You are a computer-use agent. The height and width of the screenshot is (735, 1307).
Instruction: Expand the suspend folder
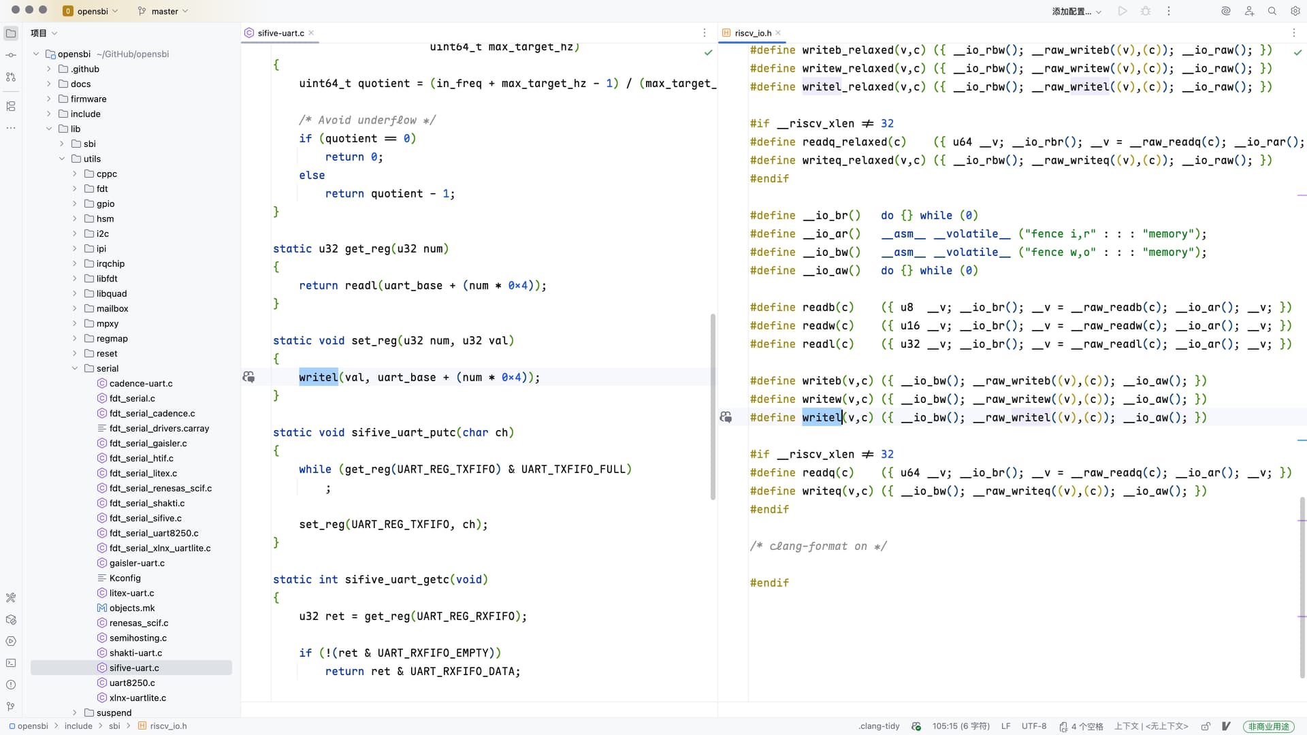pos(75,713)
